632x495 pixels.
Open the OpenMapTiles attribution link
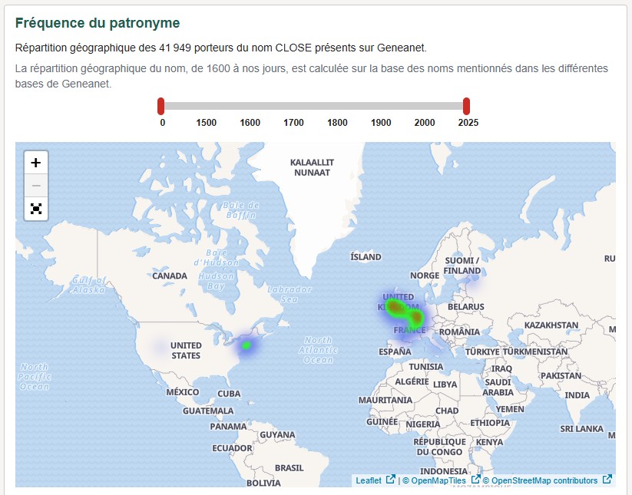(x=438, y=479)
